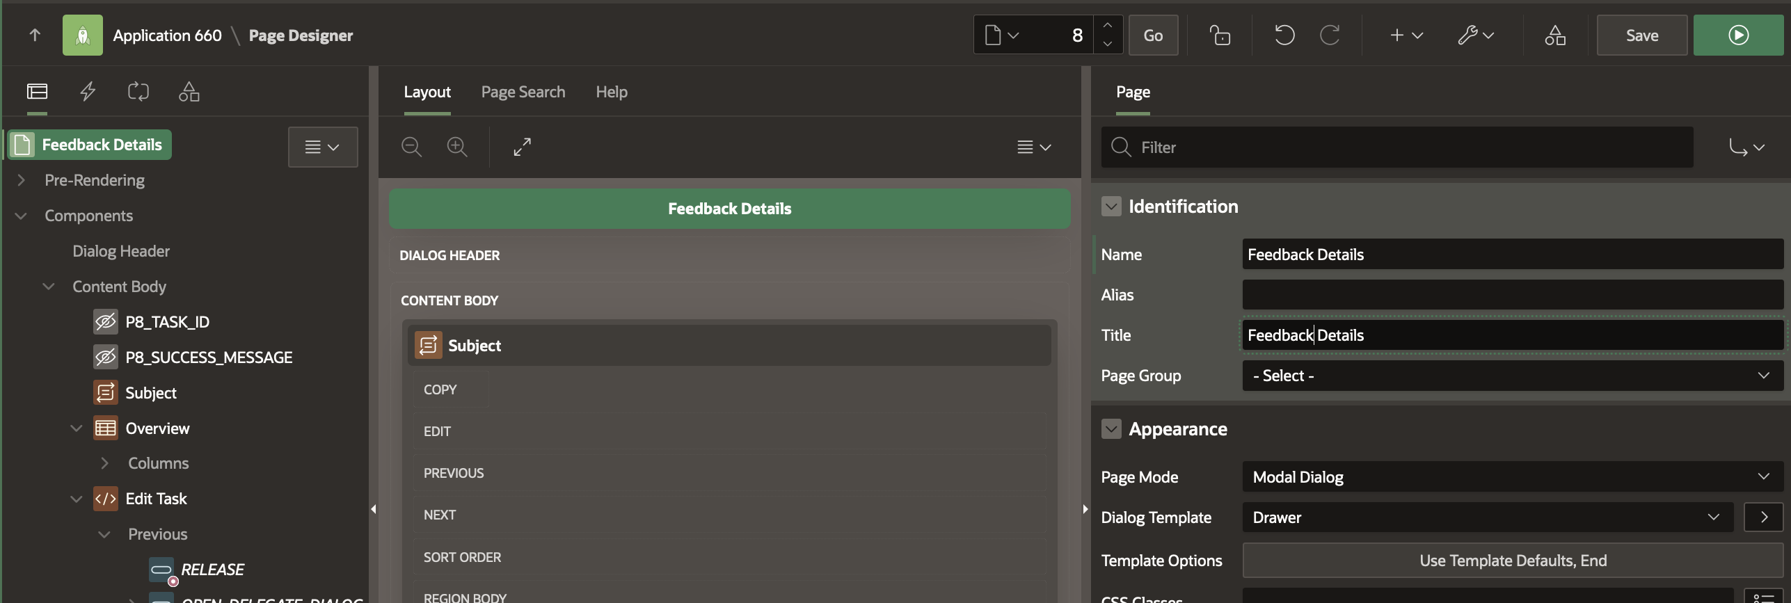Open the Help tab

pos(611,92)
